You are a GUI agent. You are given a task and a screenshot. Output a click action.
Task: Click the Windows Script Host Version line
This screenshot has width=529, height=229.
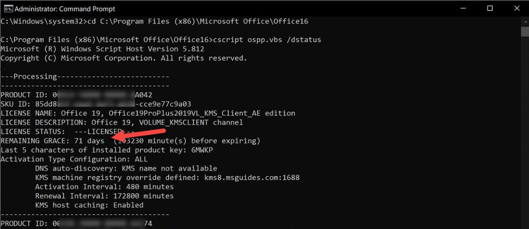tap(102, 49)
